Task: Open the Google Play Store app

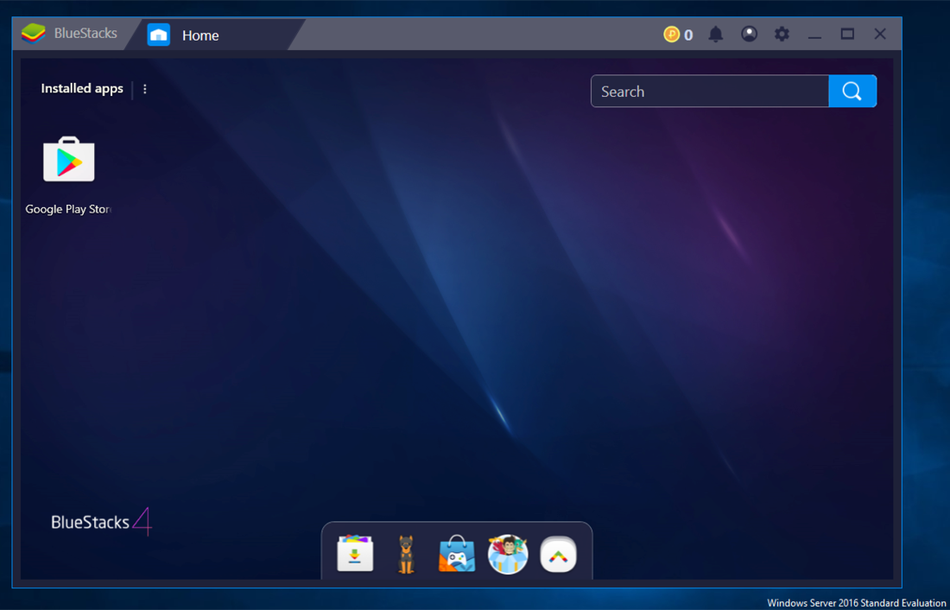Action: (68, 159)
